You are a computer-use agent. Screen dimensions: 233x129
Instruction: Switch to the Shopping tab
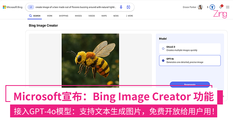64,16
